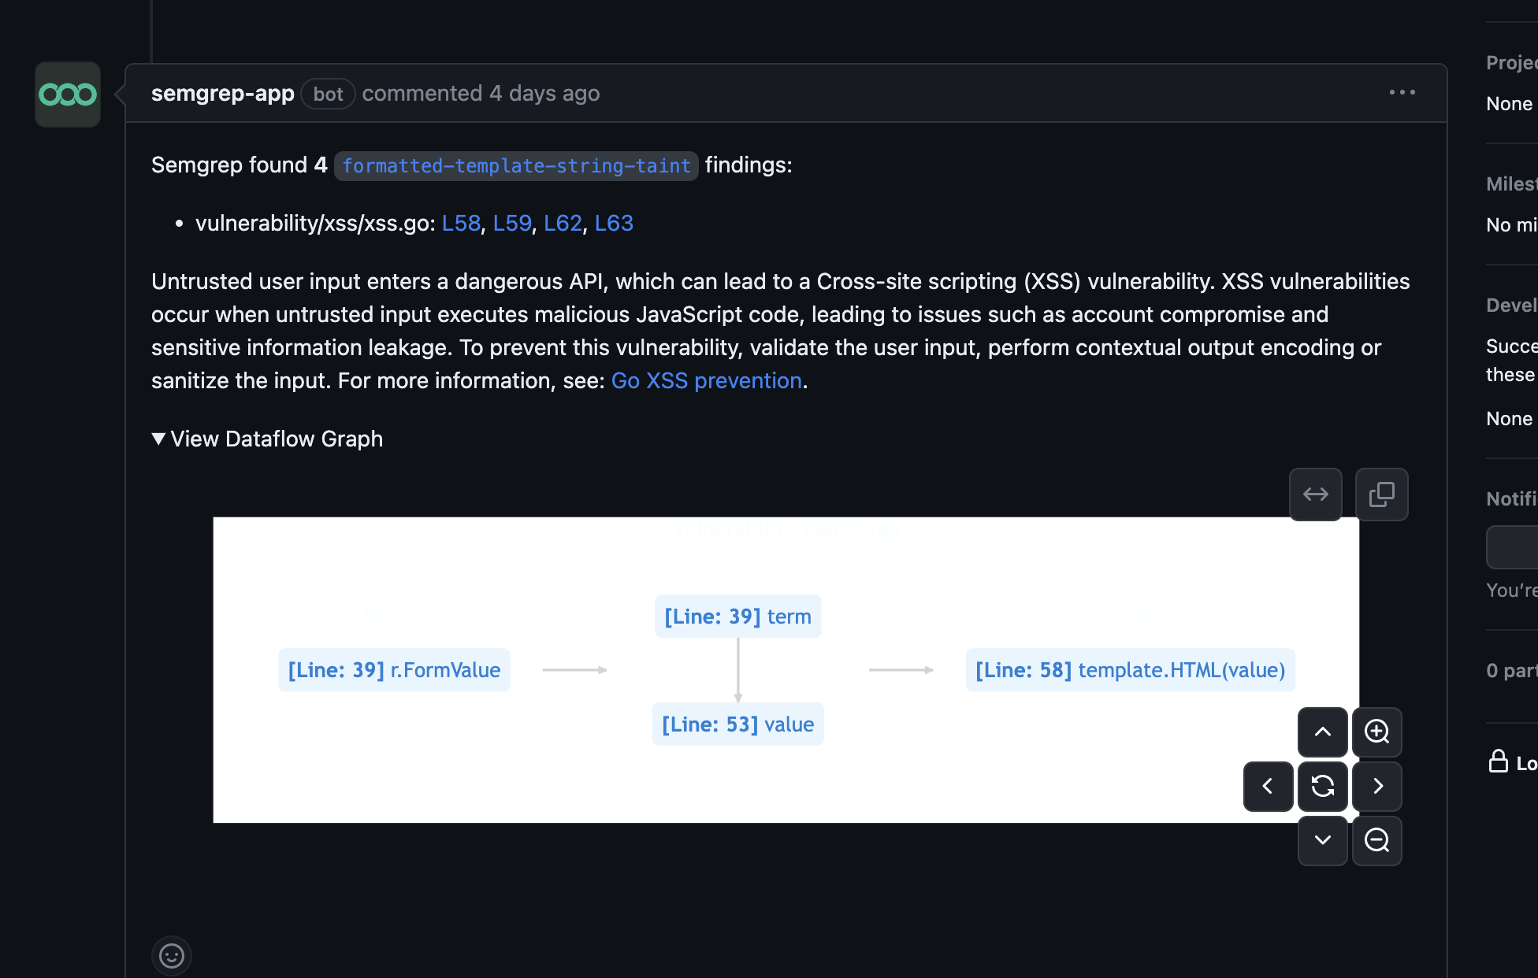Select the r.FormValue source node
Viewport: 1538px width, 978px height.
tap(394, 669)
